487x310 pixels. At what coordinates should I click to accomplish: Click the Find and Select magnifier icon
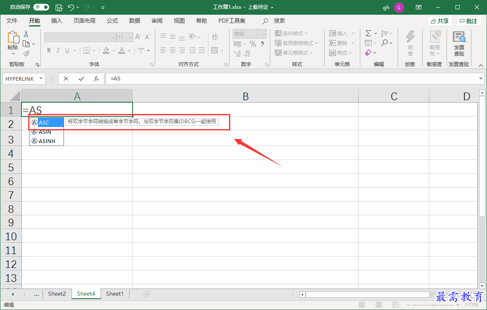(384, 43)
